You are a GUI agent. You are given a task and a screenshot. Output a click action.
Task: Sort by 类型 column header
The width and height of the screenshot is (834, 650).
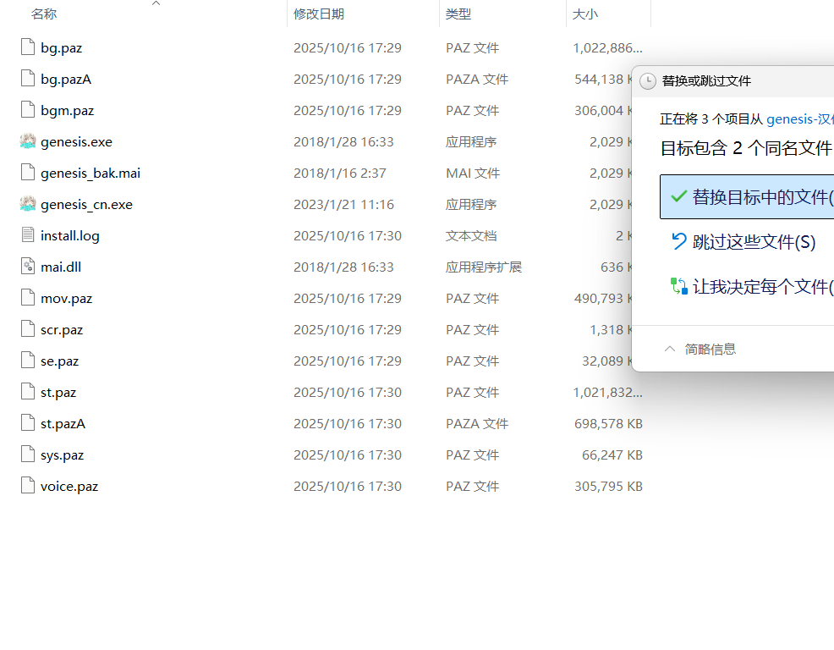point(458,14)
